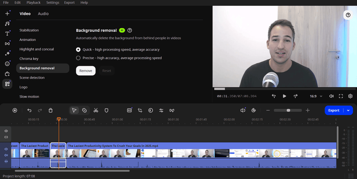Switch to the Audio tab
Image resolution: width=357 pixels, height=179 pixels.
(x=43, y=14)
